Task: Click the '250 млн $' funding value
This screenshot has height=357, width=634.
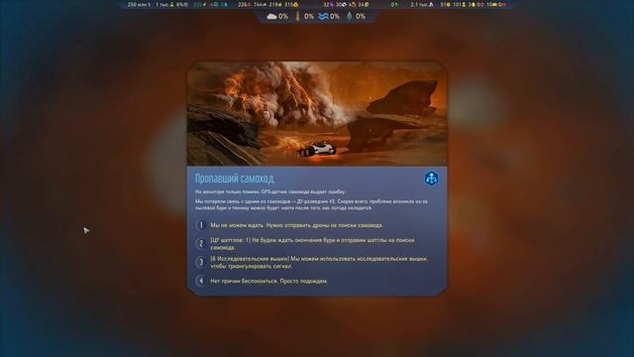Action: click(139, 4)
